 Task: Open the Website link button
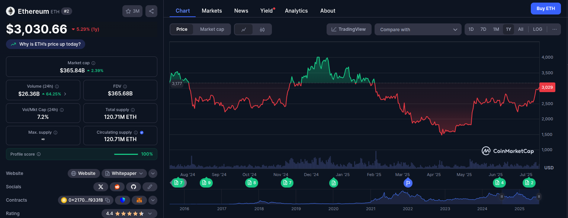coord(84,173)
